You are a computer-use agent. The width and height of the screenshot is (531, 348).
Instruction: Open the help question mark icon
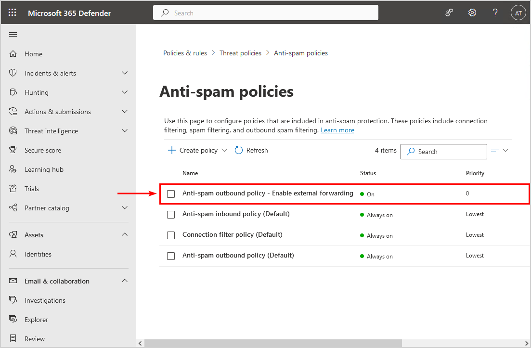point(495,13)
